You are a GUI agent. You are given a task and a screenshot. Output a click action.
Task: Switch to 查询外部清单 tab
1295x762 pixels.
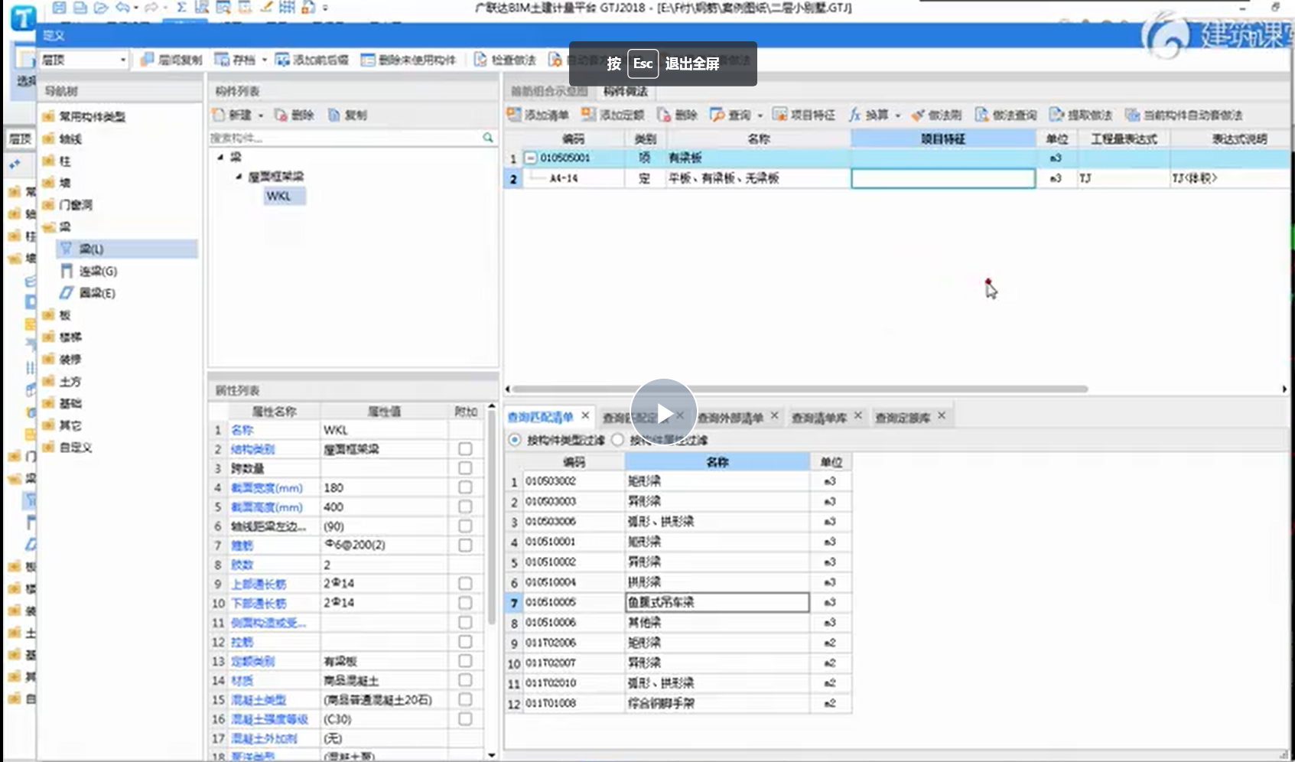(x=730, y=418)
